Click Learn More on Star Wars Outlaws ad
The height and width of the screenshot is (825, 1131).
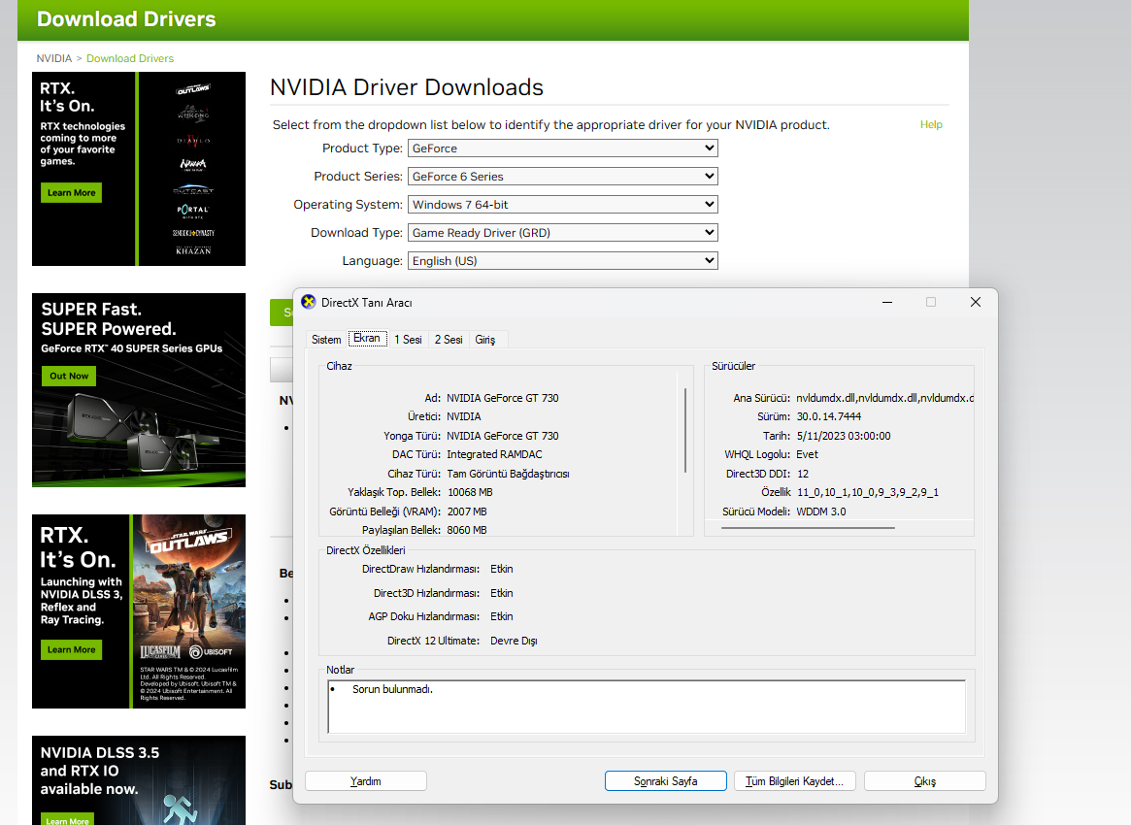coord(72,649)
